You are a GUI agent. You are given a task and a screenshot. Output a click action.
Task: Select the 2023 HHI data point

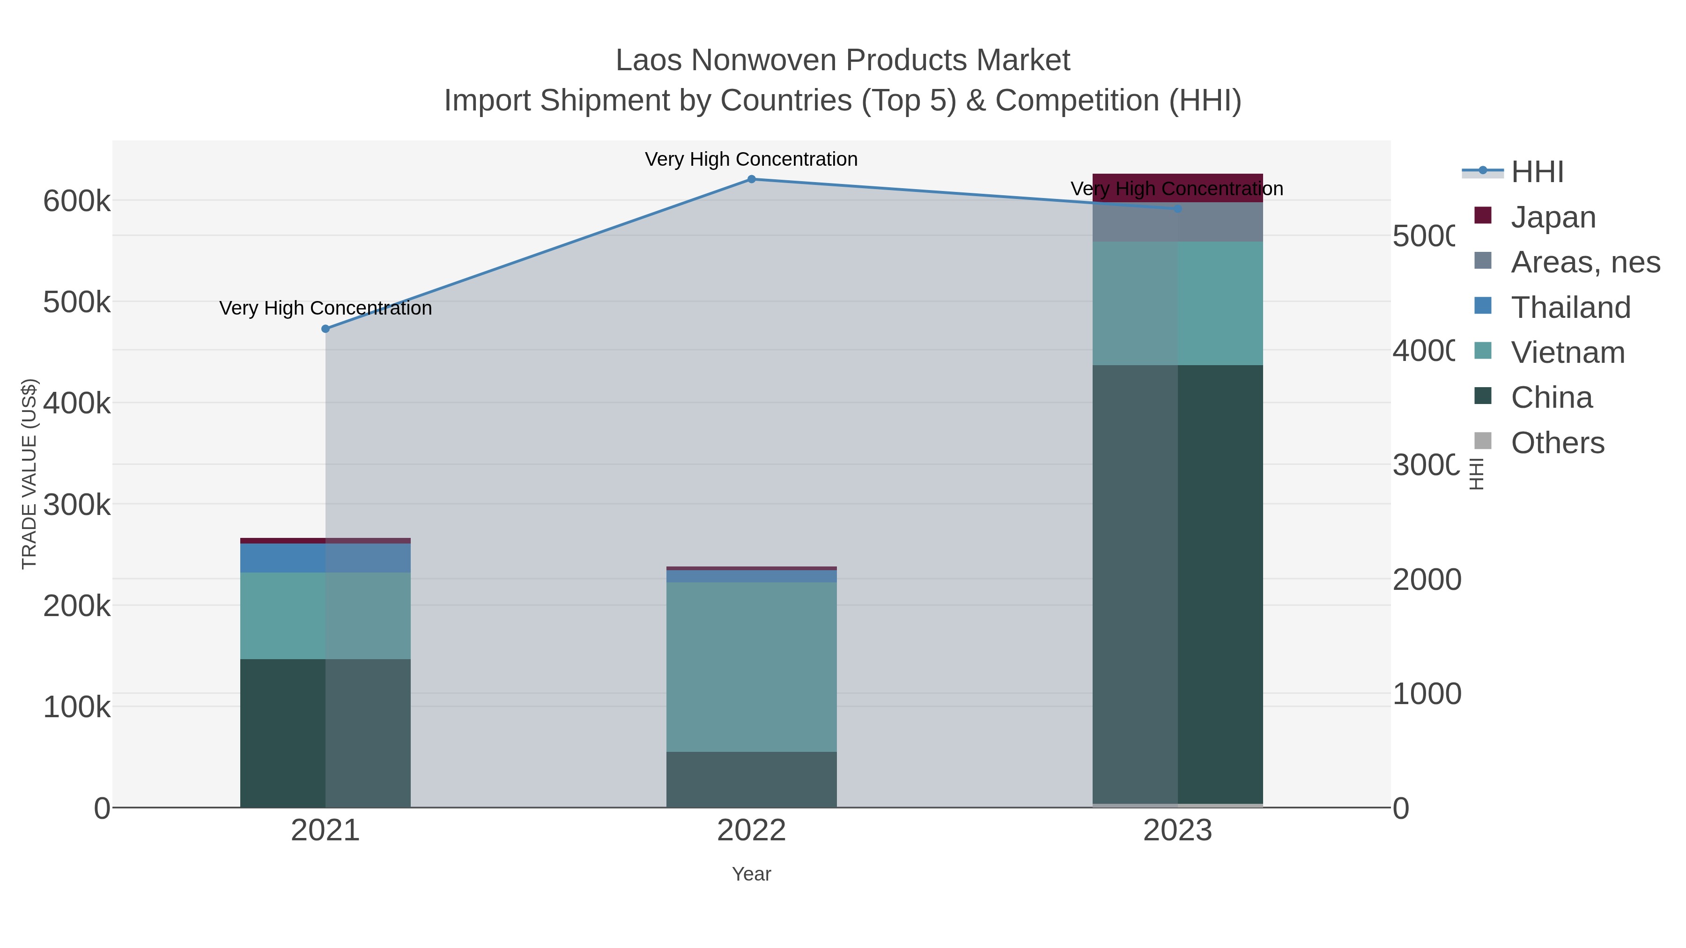(1177, 209)
